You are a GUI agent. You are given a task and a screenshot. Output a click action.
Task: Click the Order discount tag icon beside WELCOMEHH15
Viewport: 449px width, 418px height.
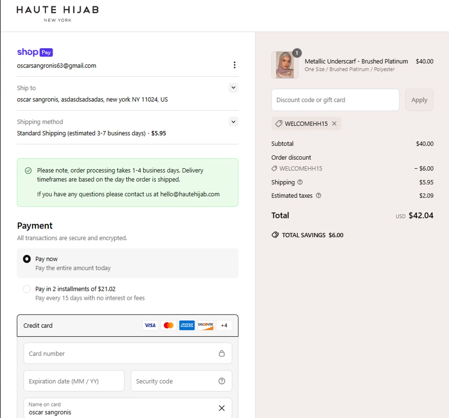274,168
